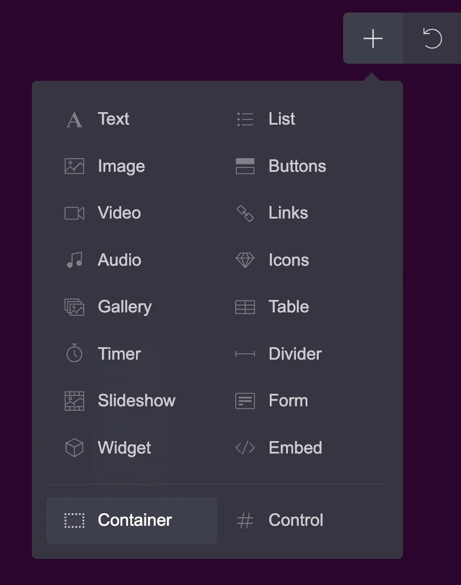
Task: Add a Text element via label
Action: pyautogui.click(x=113, y=119)
